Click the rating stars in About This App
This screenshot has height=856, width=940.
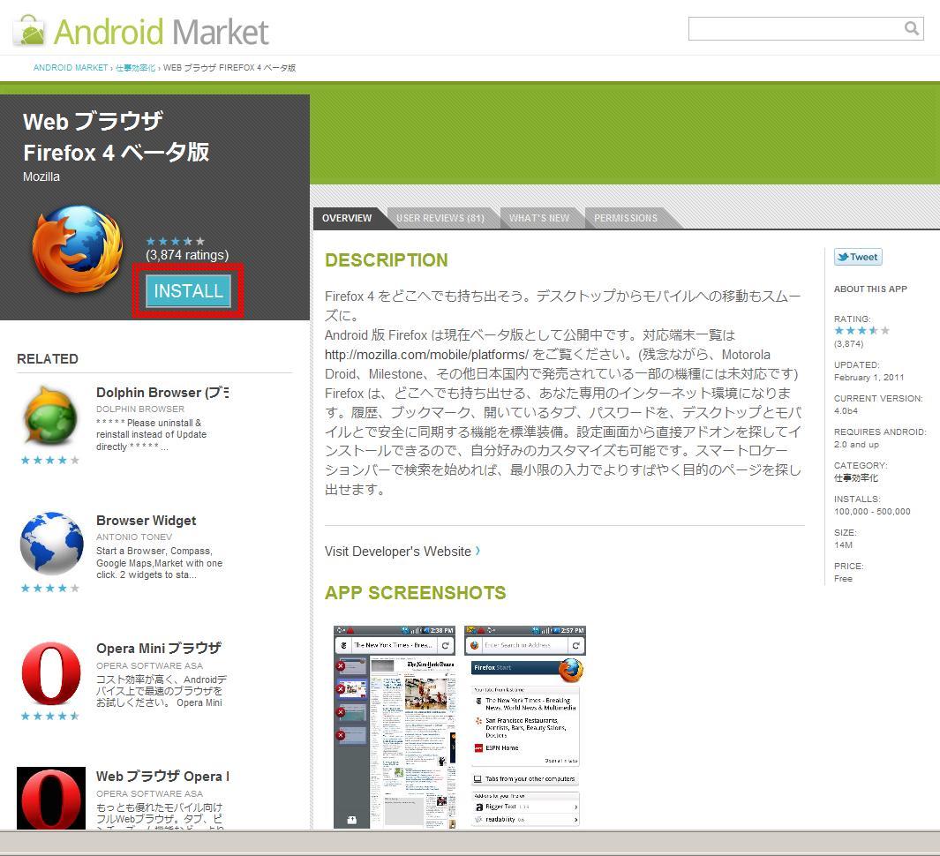click(861, 330)
